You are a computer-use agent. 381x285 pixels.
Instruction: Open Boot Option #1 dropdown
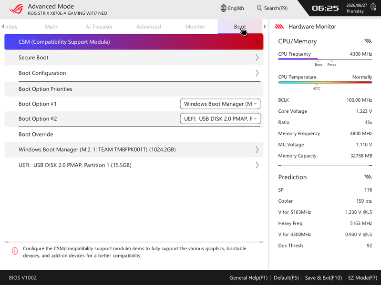click(x=220, y=104)
